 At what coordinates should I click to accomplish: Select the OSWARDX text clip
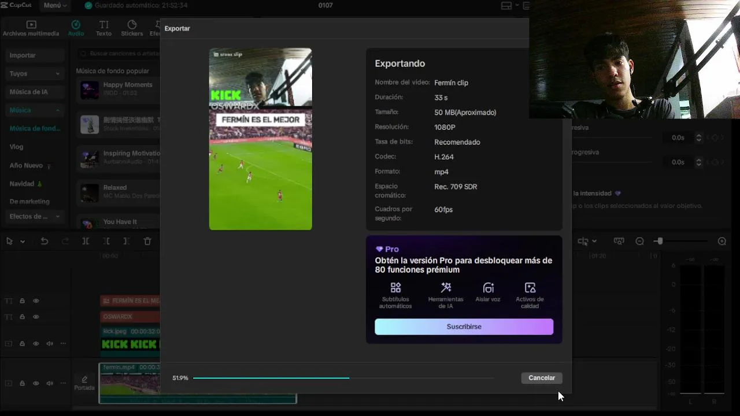tap(130, 317)
